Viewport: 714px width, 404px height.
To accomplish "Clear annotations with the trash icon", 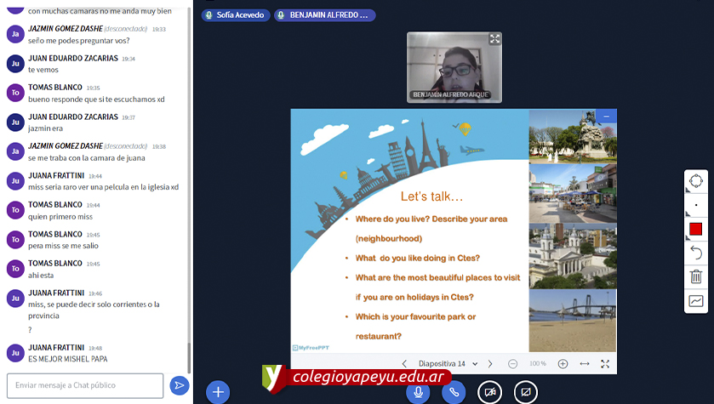I will pos(696,276).
